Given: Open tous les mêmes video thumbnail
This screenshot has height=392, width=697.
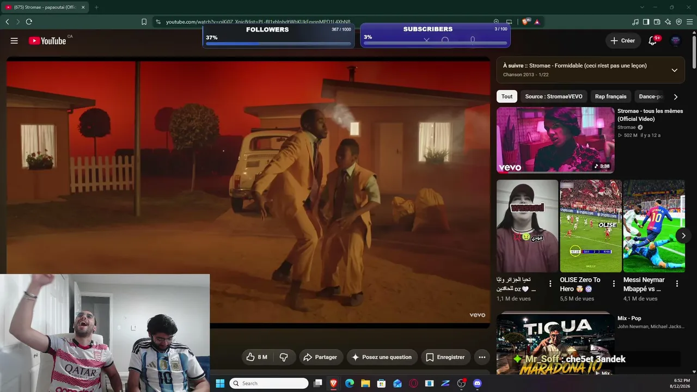Looking at the screenshot, I should tap(555, 140).
